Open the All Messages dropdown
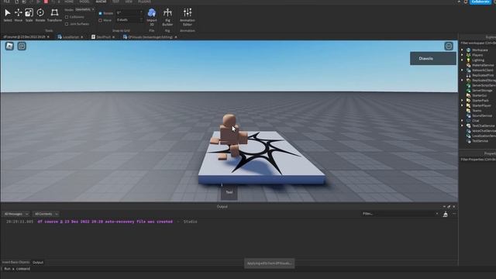496x279 pixels. 15,214
